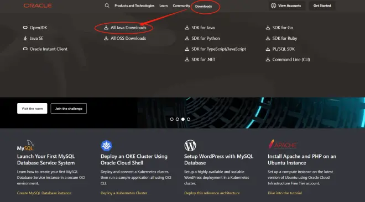Follow the Deploy a Kubernetes Cluster link

124,193
